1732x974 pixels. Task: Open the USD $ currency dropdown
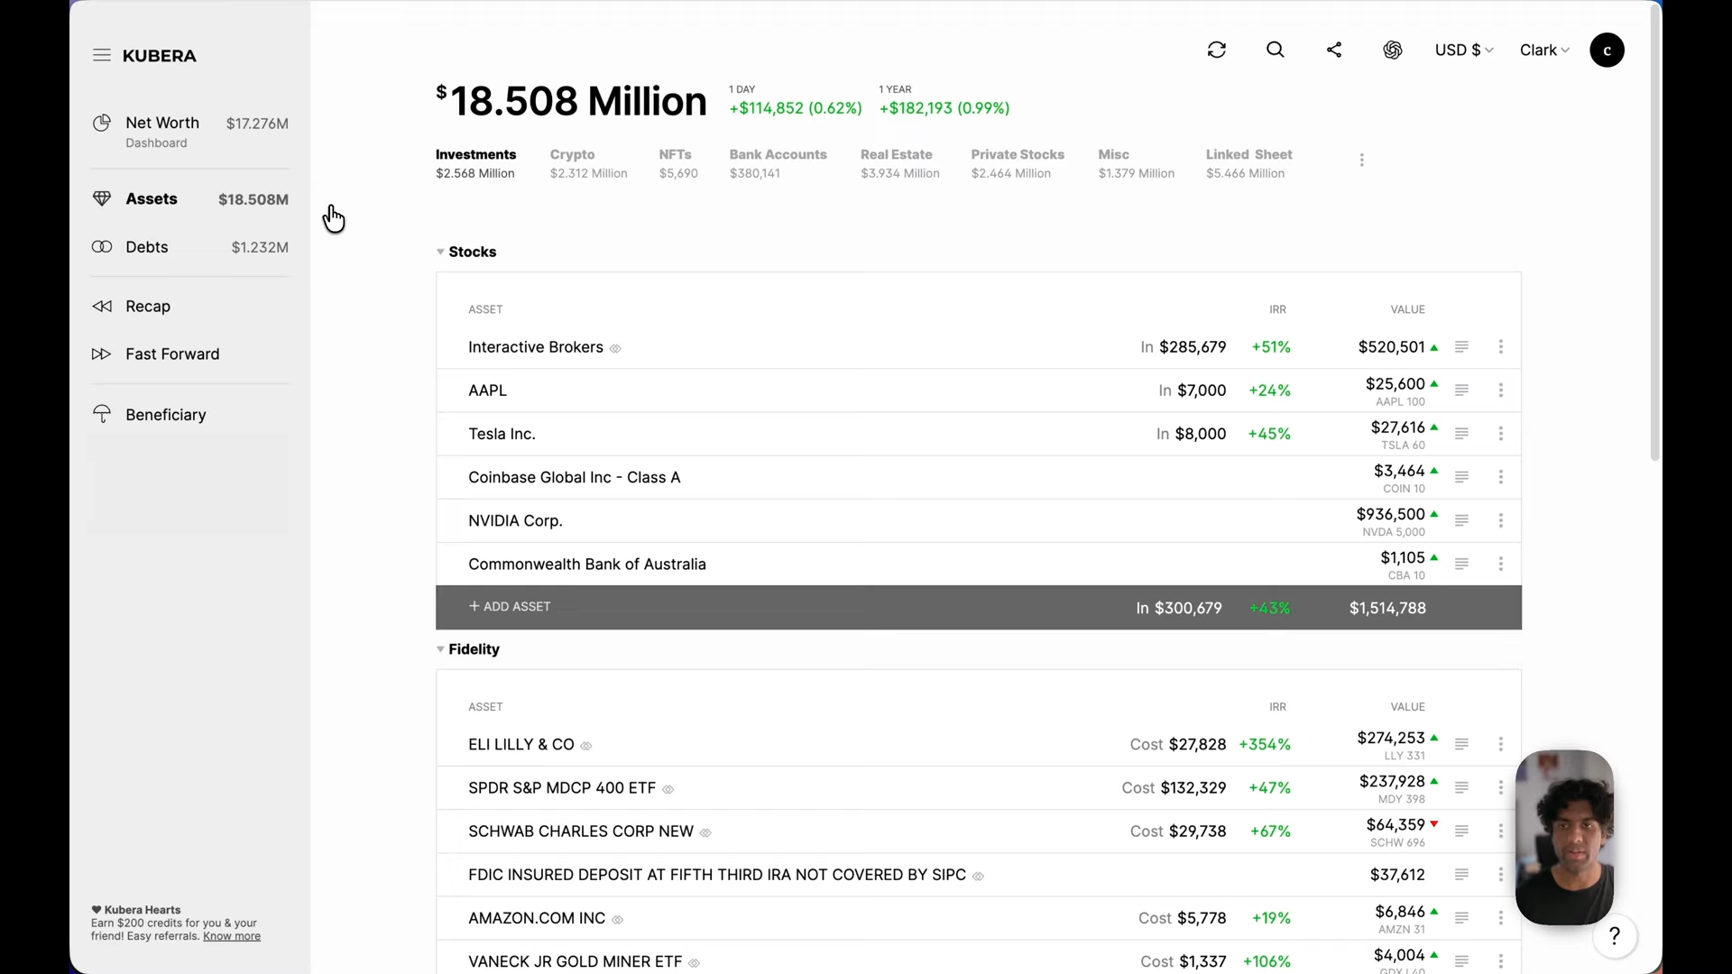(1463, 51)
